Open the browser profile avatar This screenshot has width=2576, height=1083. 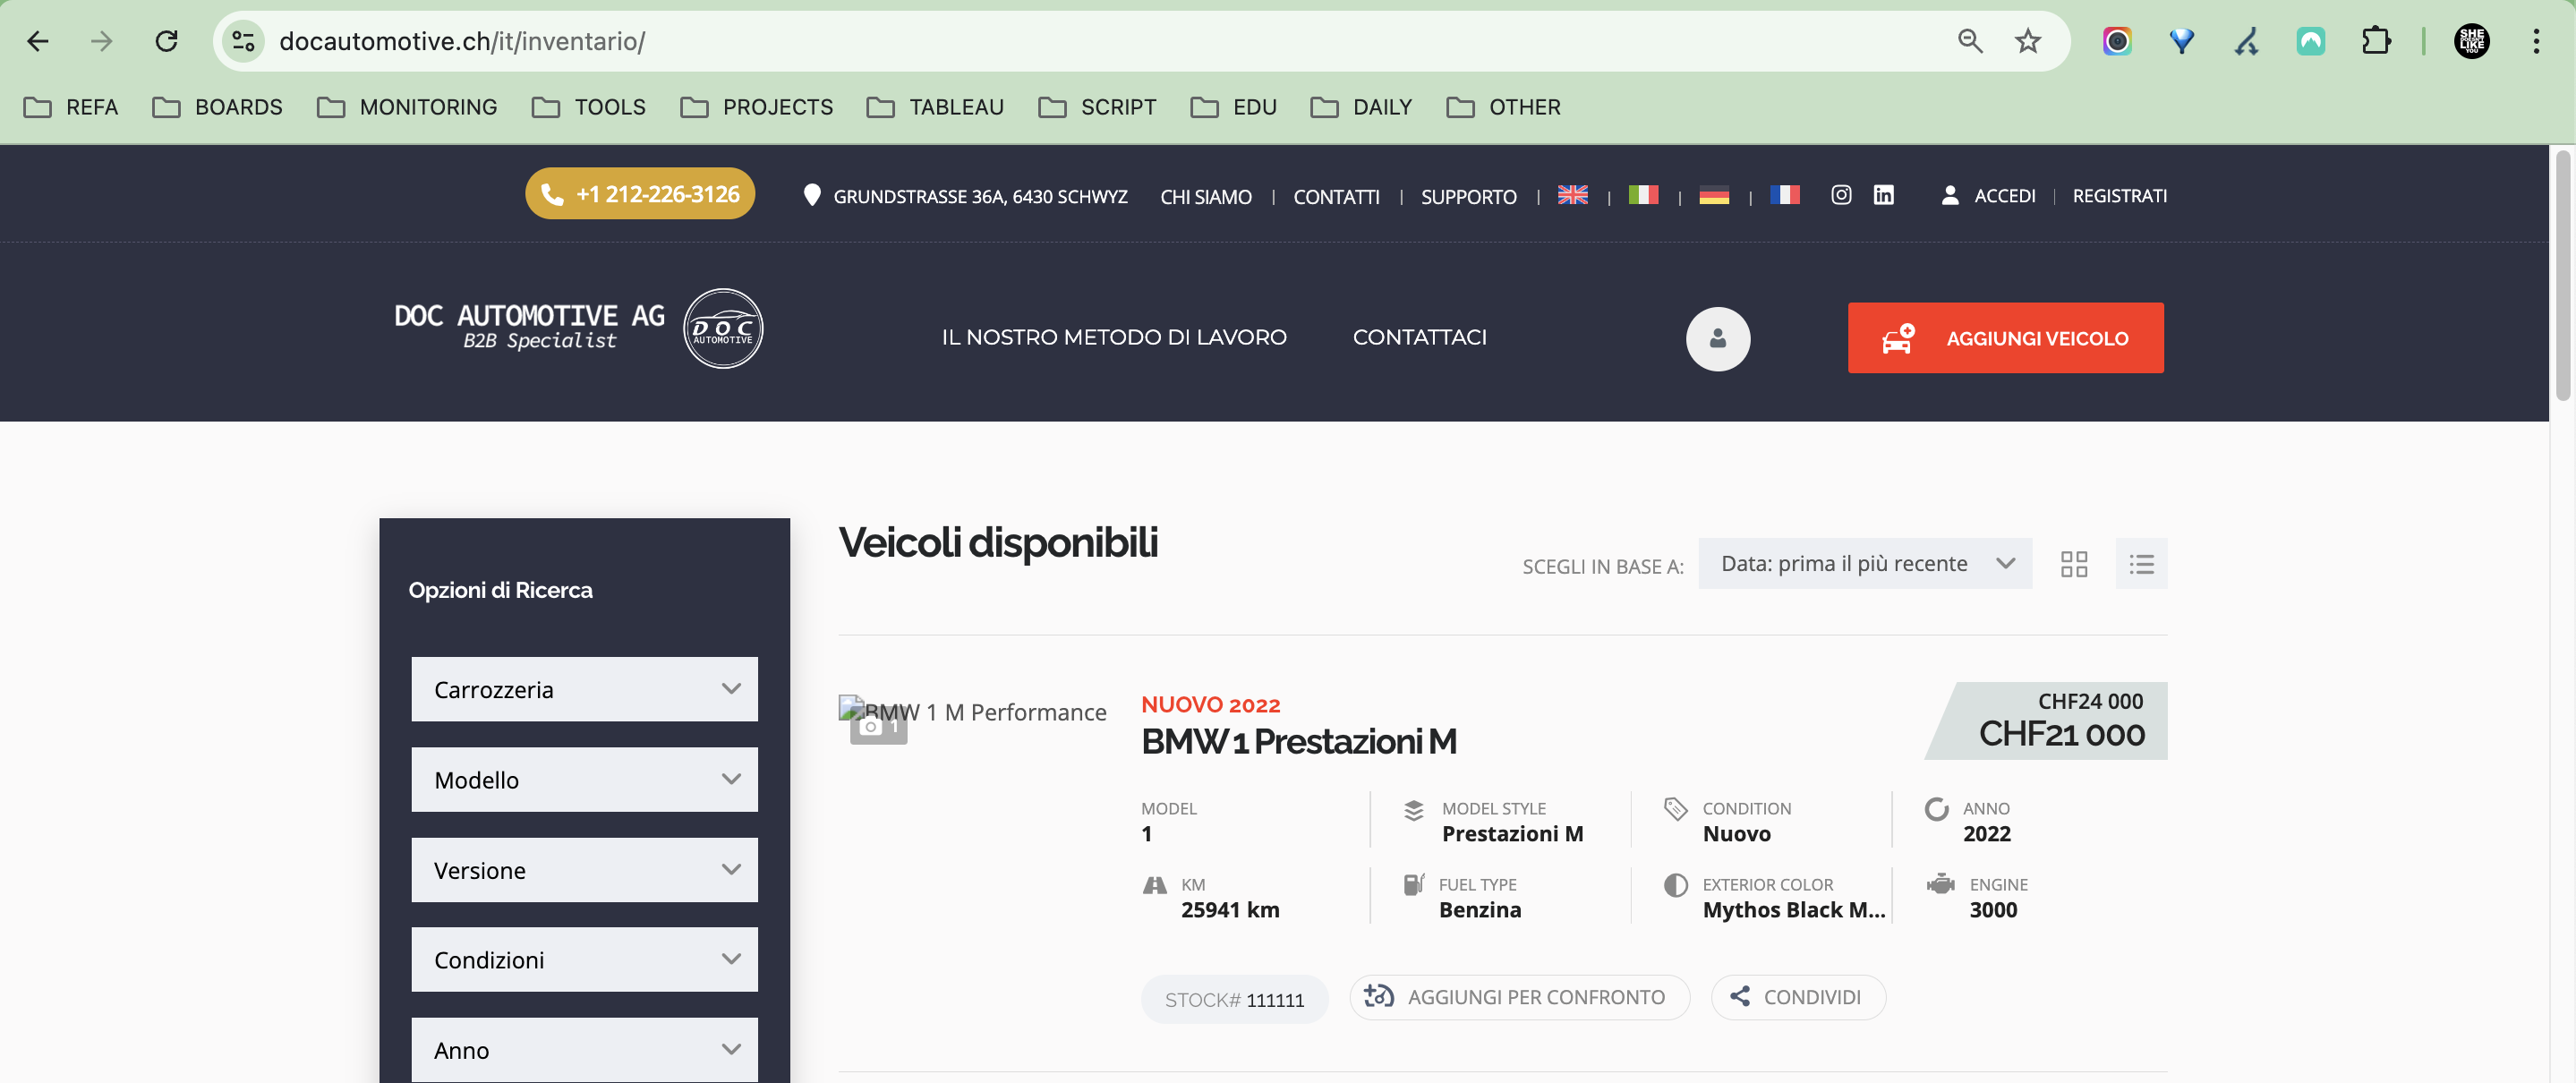tap(2472, 41)
